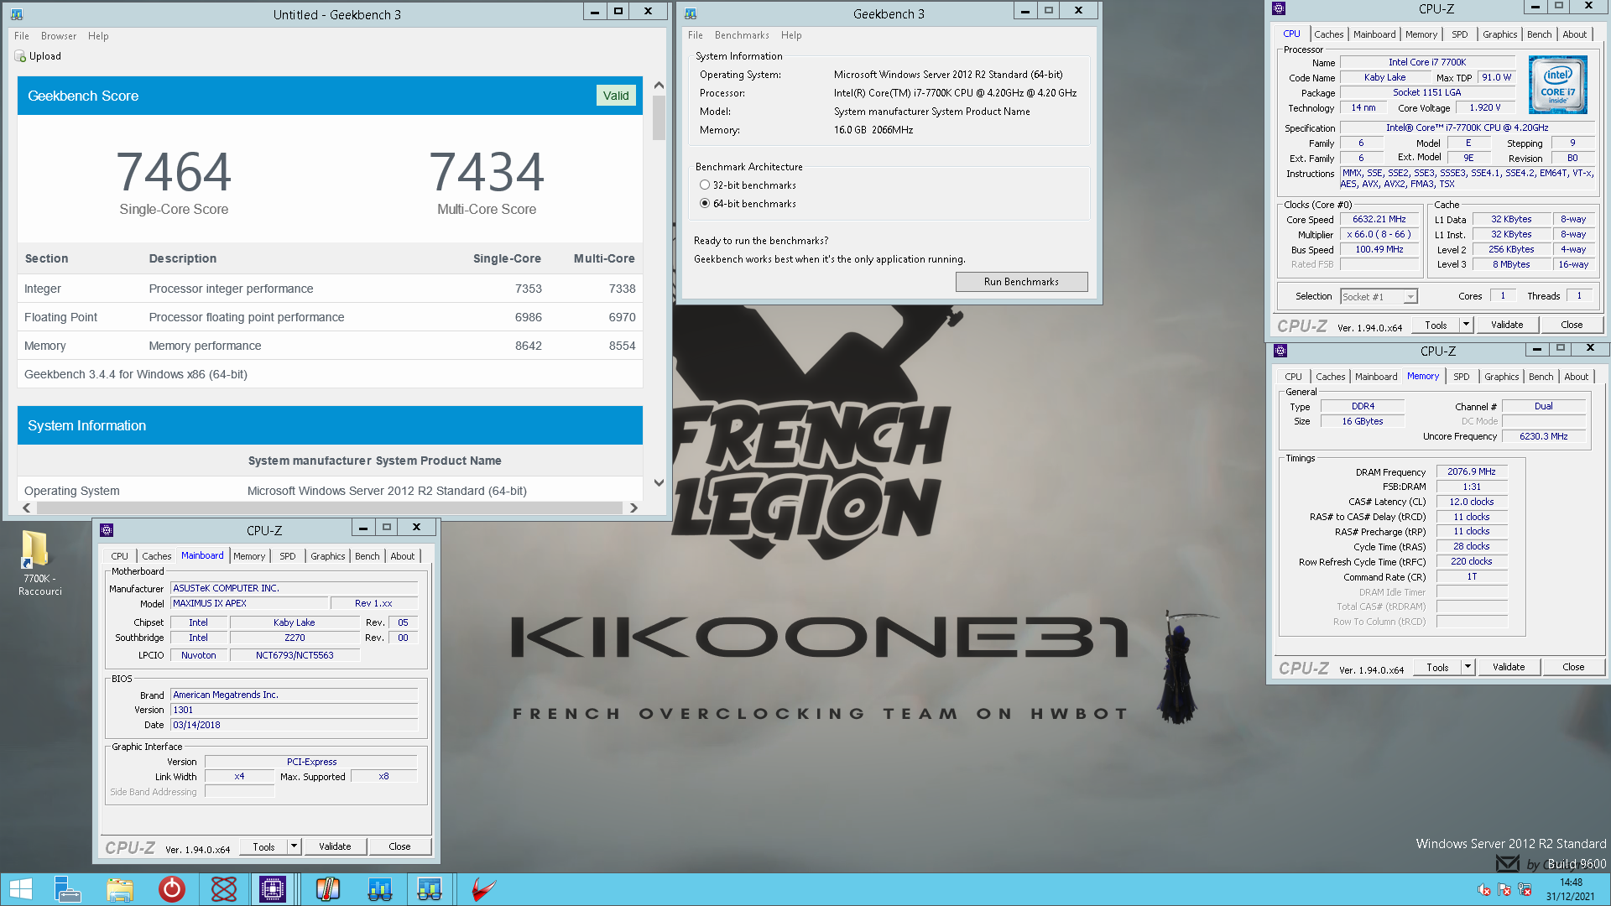Select the Geekbench taskbar icon beside the red bird icon

point(430,889)
